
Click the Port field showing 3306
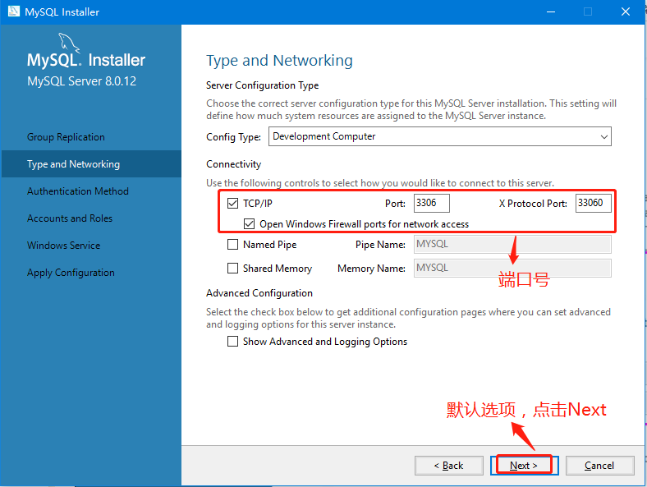tap(432, 203)
